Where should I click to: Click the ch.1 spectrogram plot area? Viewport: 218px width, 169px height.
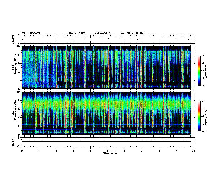tap(106, 67)
